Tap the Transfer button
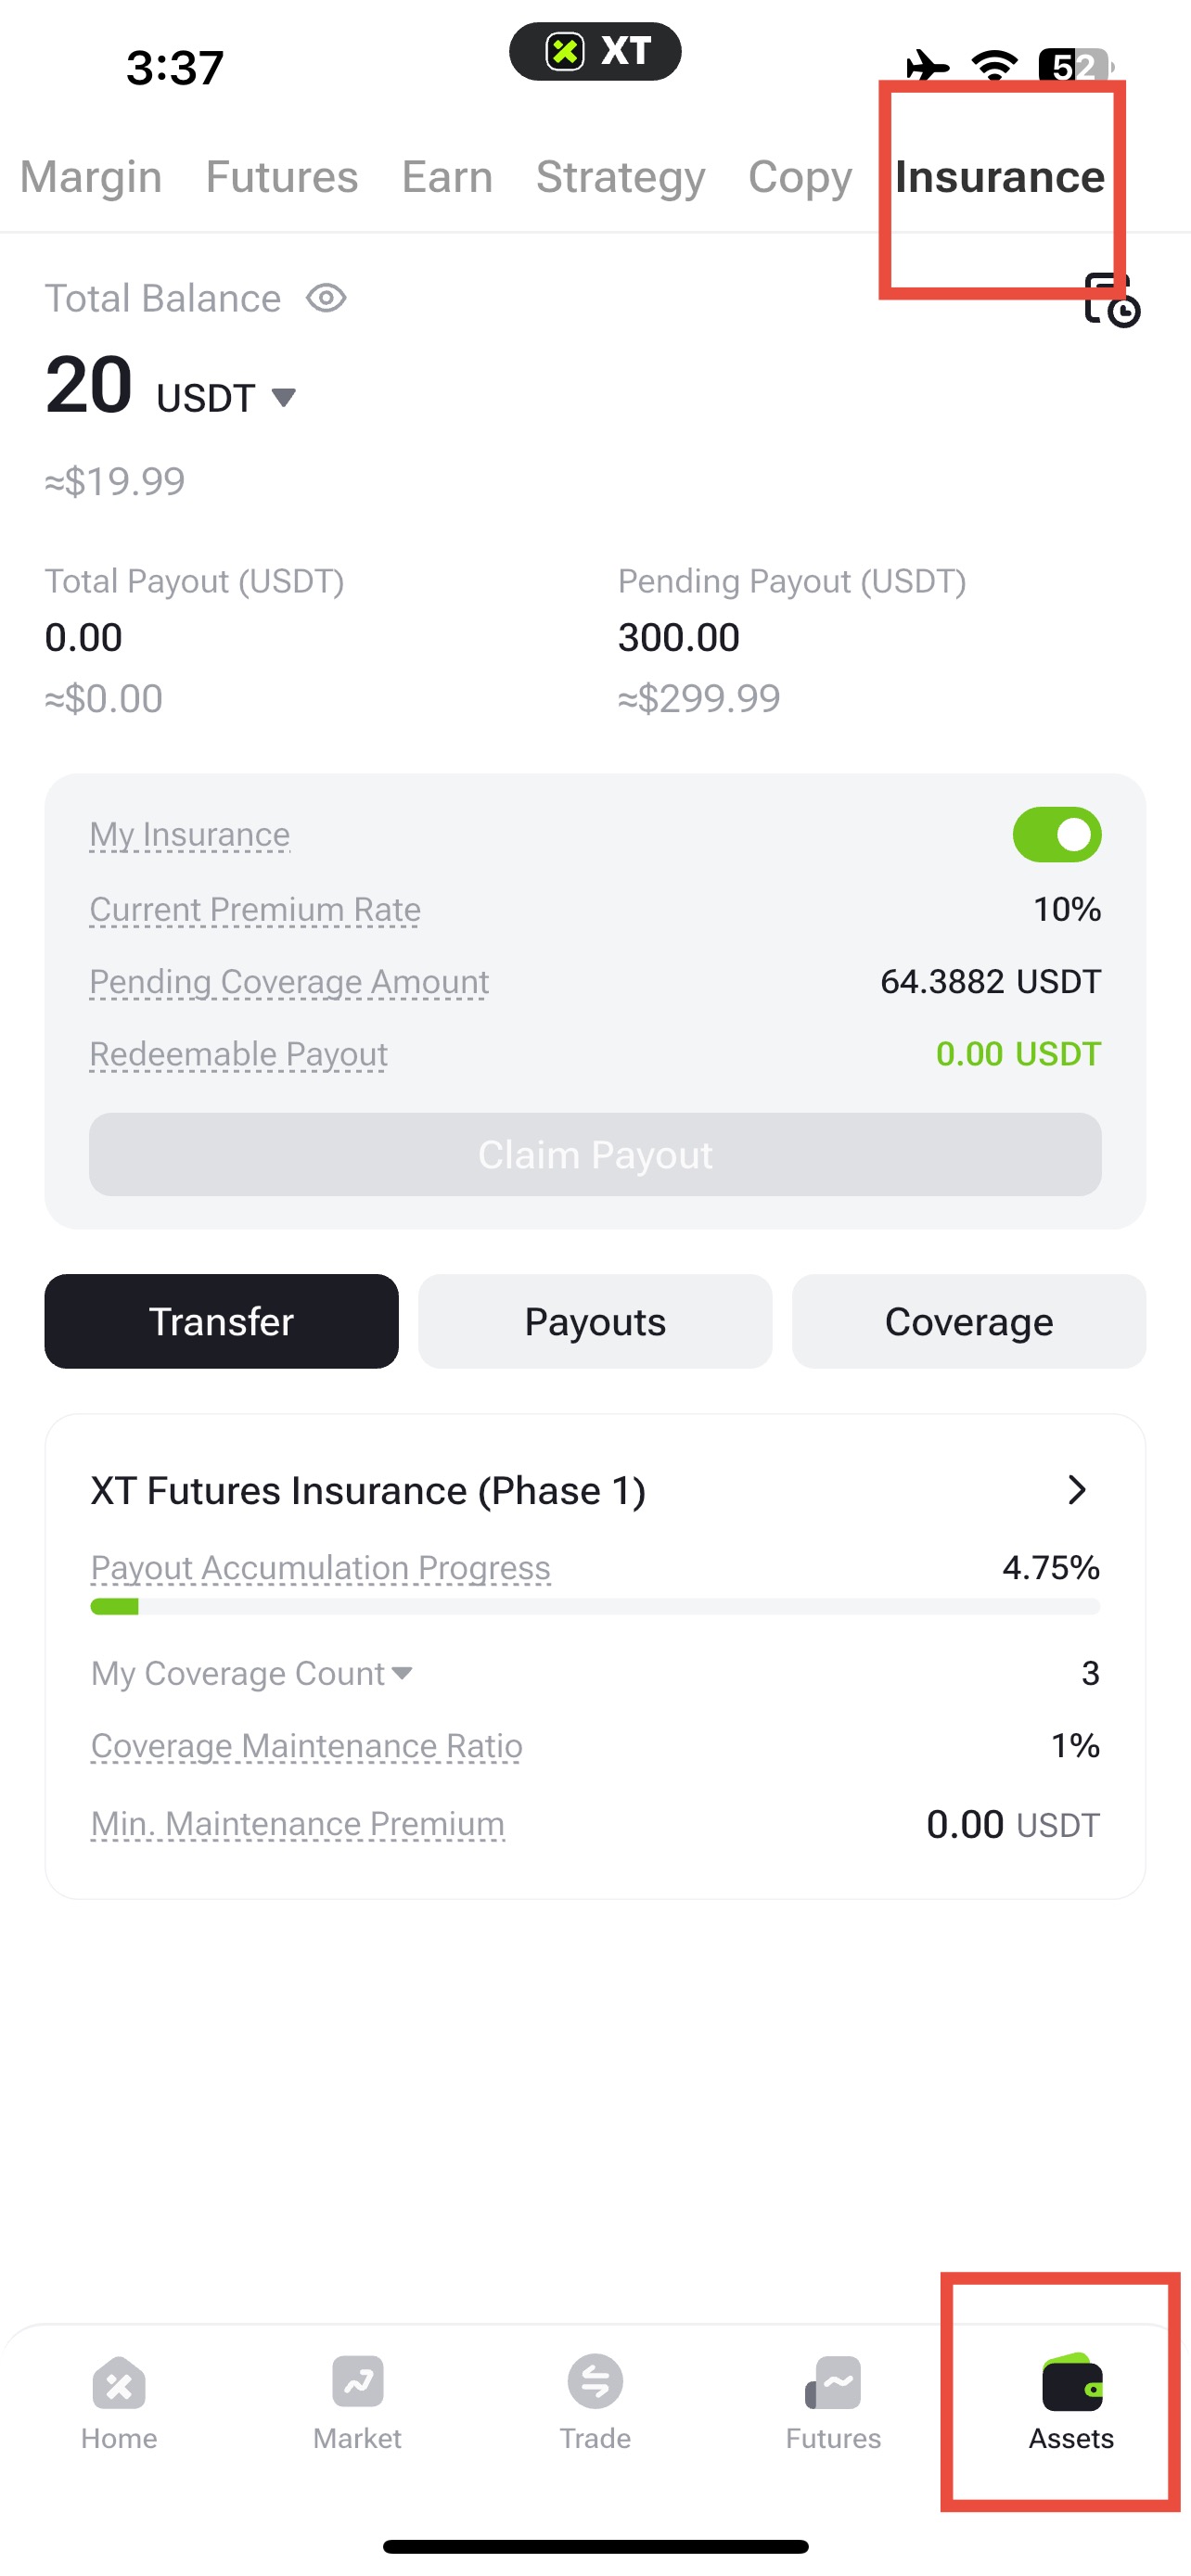Screen dimensions: 1191x2576 click(221, 1321)
